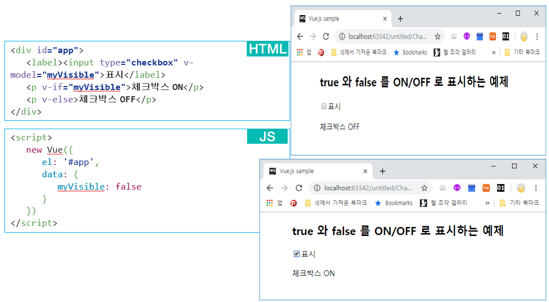Click the HTML label badge
Image resolution: width=549 pixels, height=302 pixels.
pos(267,49)
